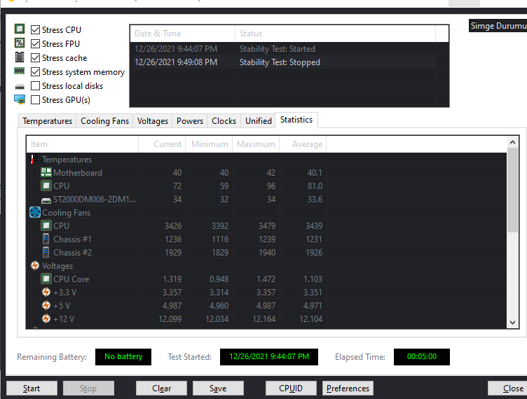This screenshot has height=399, width=527.
Task: Select the Statistics tab
Action: pos(296,120)
